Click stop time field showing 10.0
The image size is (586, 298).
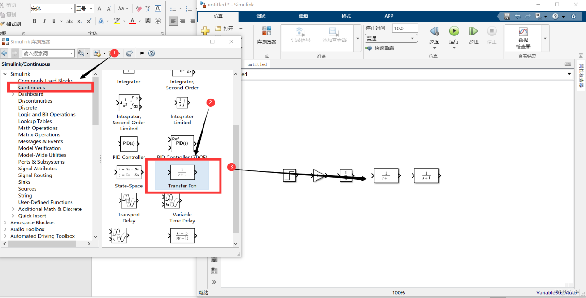coord(405,29)
